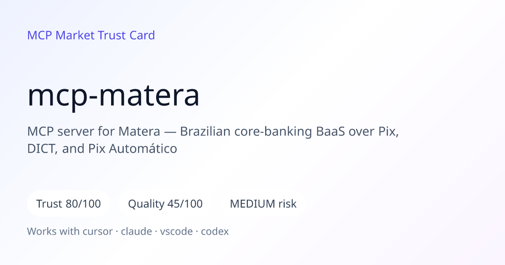Click the 80/100 trust score value
505x265 pixels.
click(83, 204)
